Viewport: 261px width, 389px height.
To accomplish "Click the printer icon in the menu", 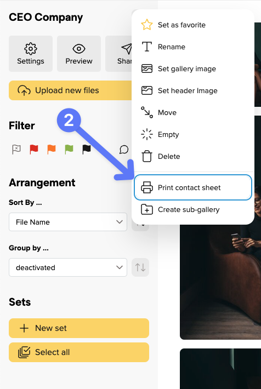I will point(147,187).
